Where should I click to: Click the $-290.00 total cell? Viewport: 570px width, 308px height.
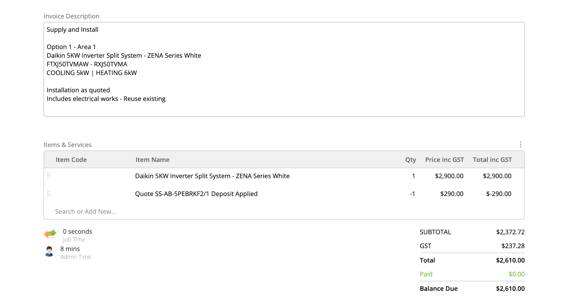click(499, 194)
